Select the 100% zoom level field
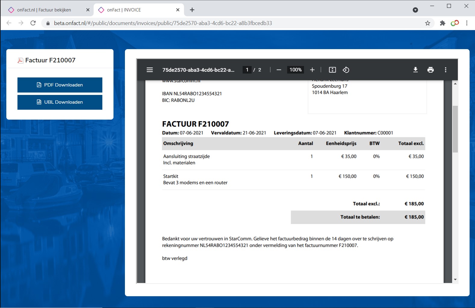Screen dimensions: 475x308 tap(295, 70)
